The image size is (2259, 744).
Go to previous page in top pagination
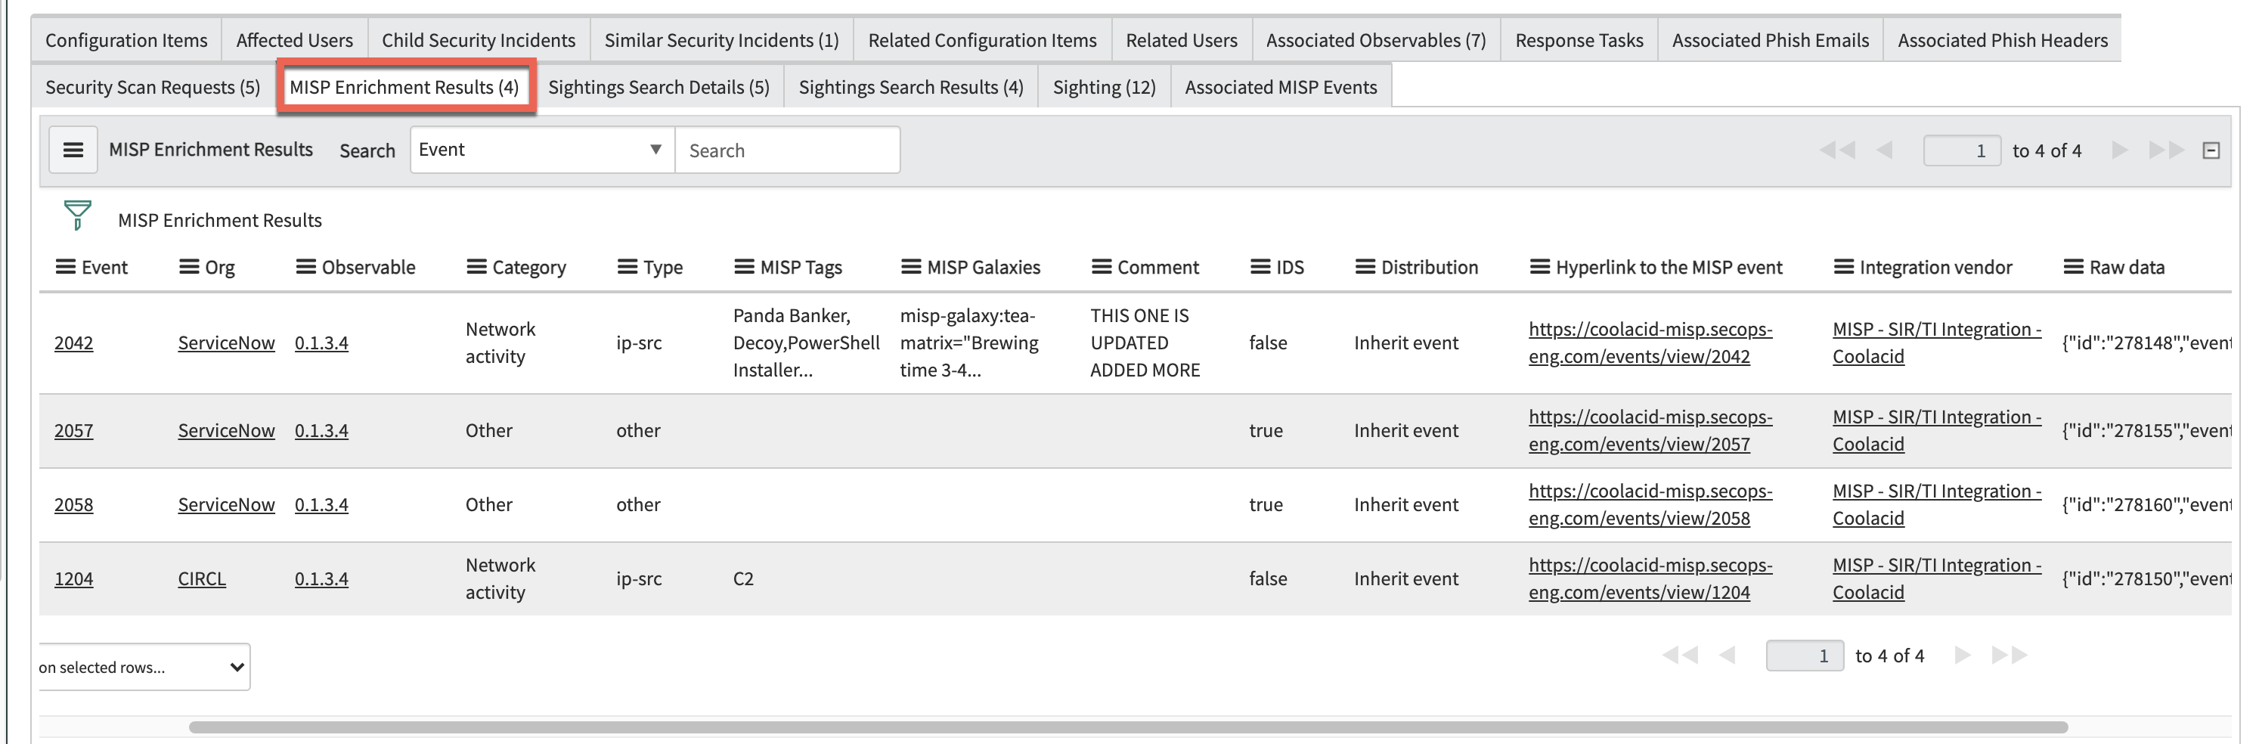1884,150
